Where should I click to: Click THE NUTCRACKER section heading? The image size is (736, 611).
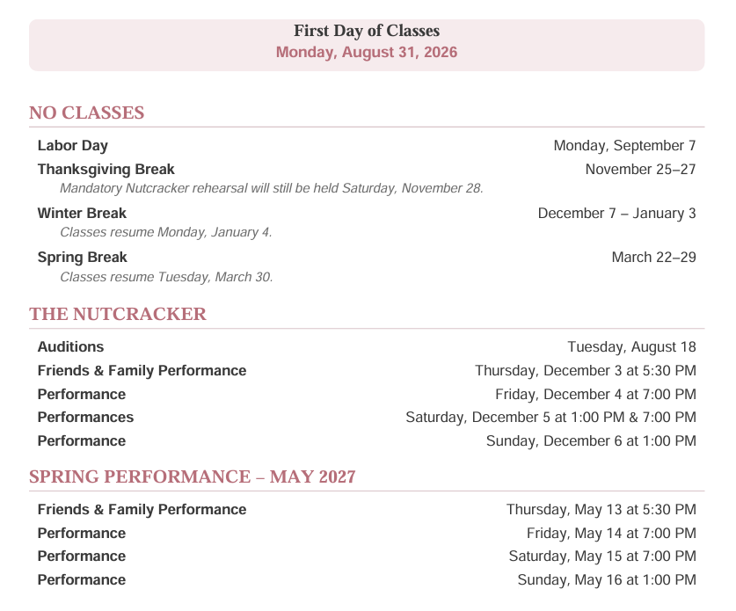(x=118, y=314)
